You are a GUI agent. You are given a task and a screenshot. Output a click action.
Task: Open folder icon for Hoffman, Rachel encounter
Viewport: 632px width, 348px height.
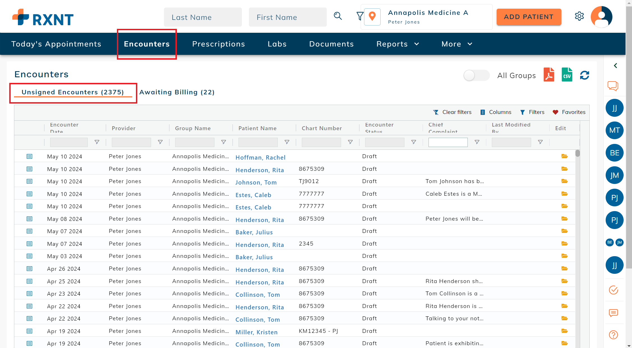(564, 156)
